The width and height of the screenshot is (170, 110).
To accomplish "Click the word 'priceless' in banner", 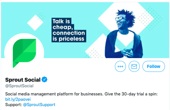I will pyautogui.click(x=72, y=39).
